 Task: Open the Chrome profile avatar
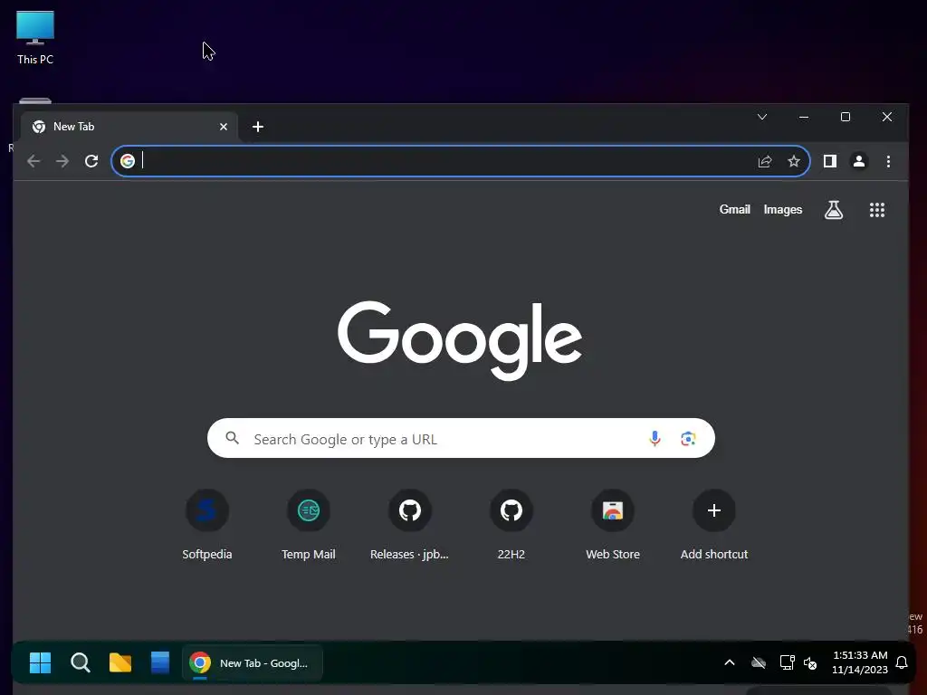click(x=859, y=161)
